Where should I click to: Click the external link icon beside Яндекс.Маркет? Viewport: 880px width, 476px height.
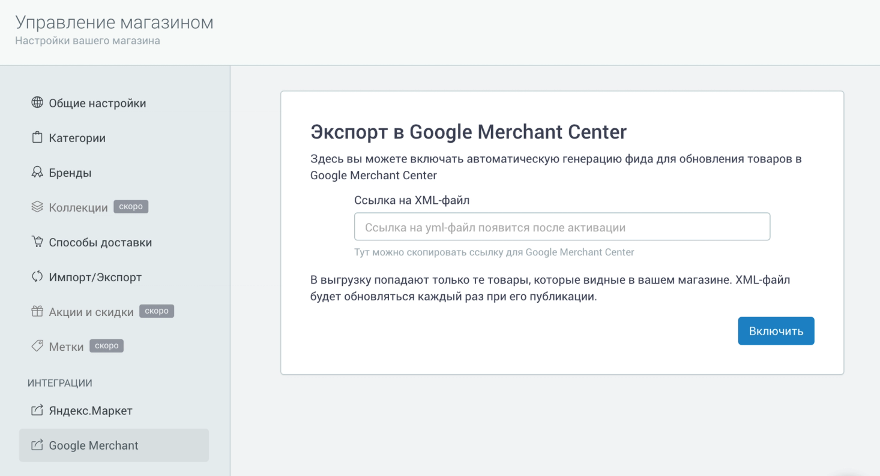point(37,411)
